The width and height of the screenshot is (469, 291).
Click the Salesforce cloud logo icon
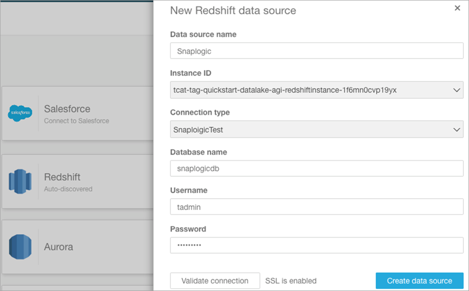[20, 113]
